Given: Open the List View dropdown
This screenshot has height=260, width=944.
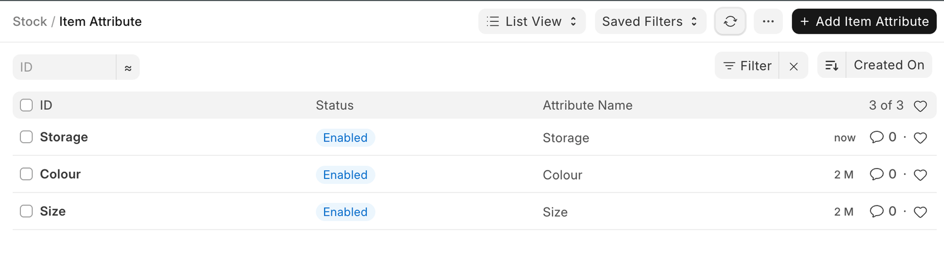Looking at the screenshot, I should [x=532, y=21].
